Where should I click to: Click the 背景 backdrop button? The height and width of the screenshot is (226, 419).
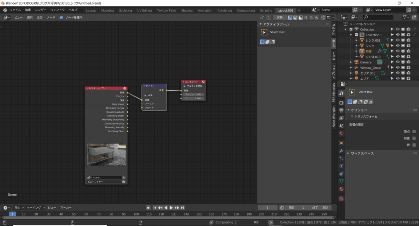280,17
